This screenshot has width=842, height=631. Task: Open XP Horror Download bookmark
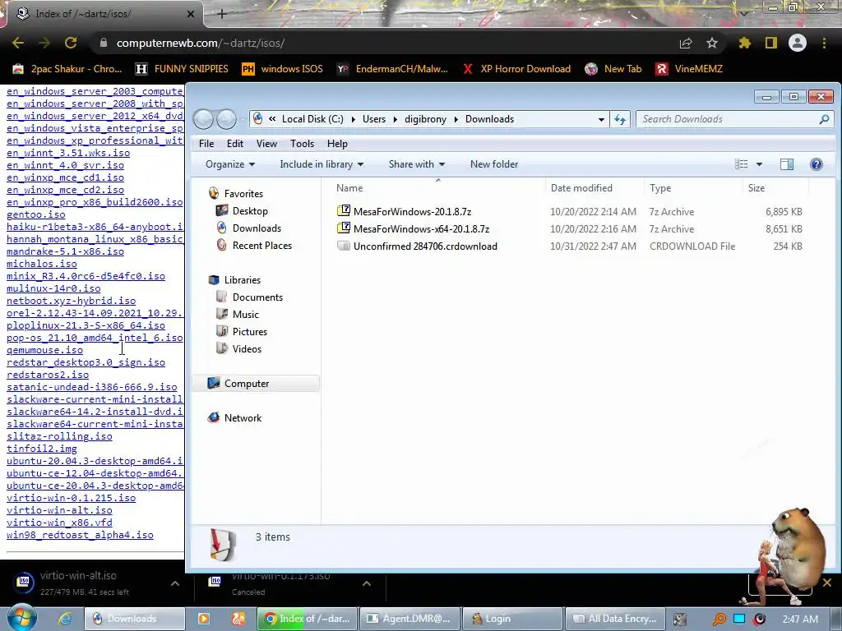pyautogui.click(x=516, y=69)
